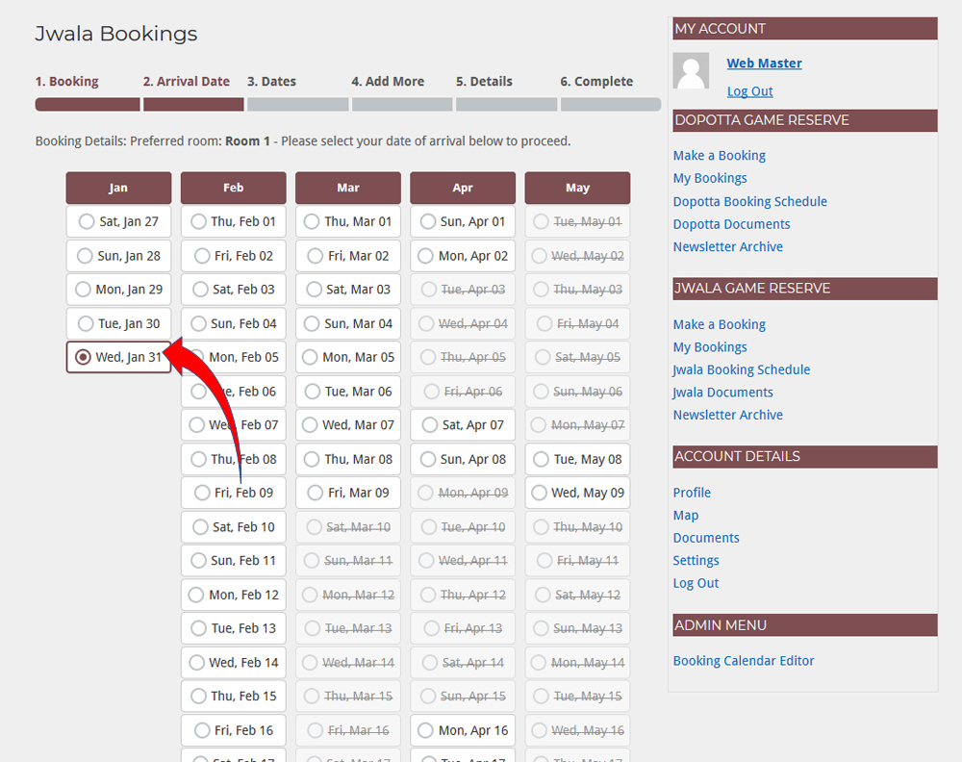Click Log Out under My Account
This screenshot has height=762, width=962.
tap(749, 91)
